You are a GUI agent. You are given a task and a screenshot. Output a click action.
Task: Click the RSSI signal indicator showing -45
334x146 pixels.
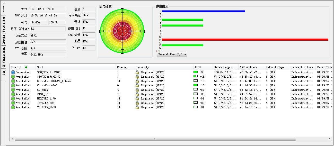click(x=196, y=76)
